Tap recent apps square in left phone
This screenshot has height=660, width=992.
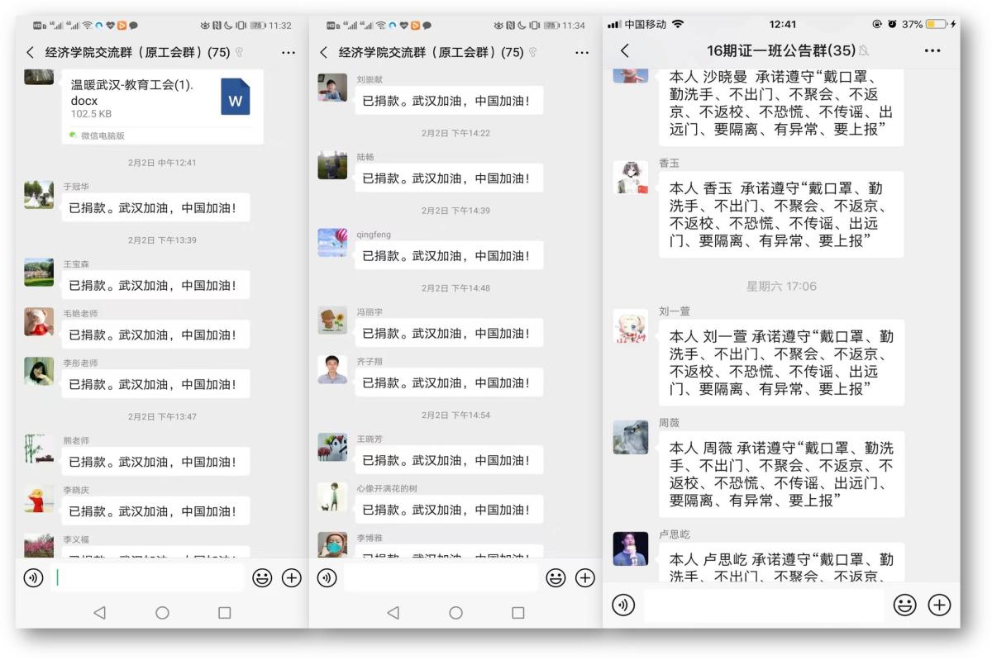[224, 613]
